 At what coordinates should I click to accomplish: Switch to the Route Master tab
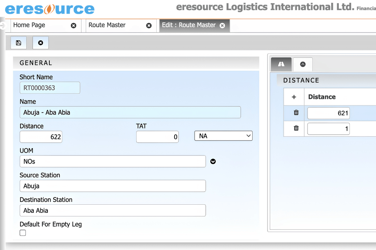point(107,25)
